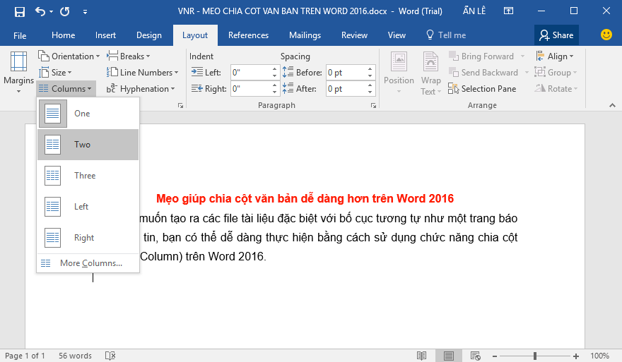The height and width of the screenshot is (362, 622).
Task: Choose Two columns layout
Action: click(88, 145)
